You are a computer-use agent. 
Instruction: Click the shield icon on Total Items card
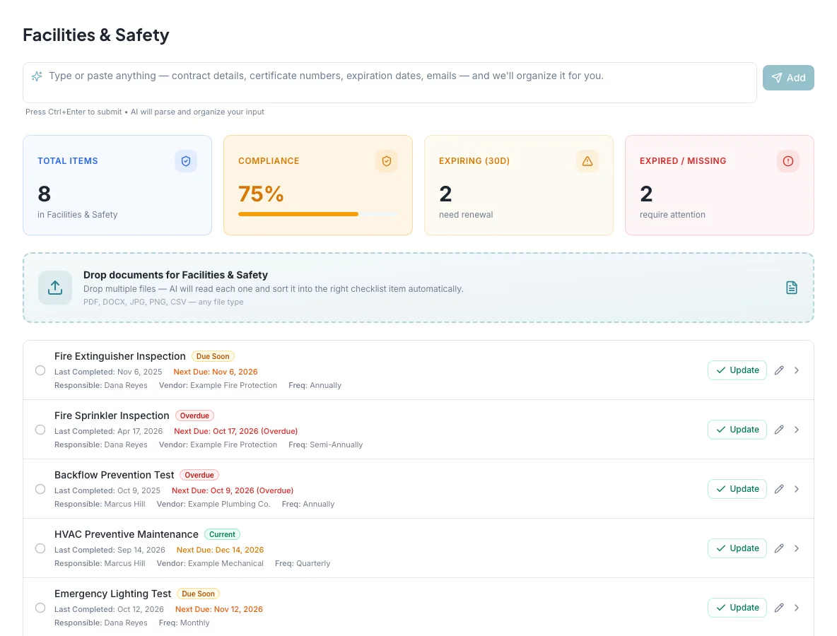(x=186, y=161)
